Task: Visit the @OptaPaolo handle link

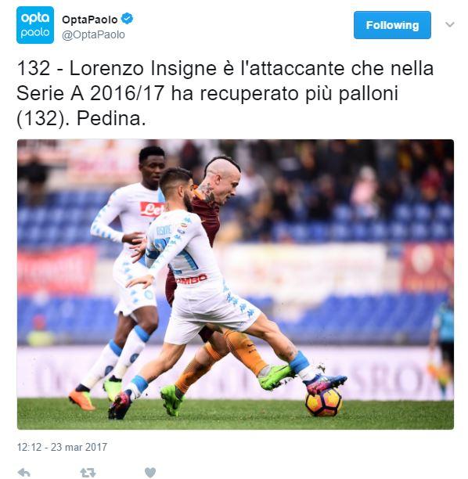Action: pos(93,34)
